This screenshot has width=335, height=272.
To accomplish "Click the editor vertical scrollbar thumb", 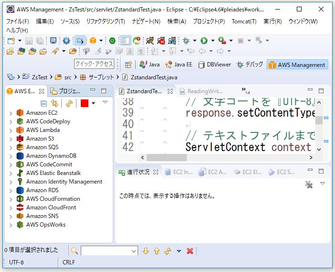I will click(x=319, y=120).
